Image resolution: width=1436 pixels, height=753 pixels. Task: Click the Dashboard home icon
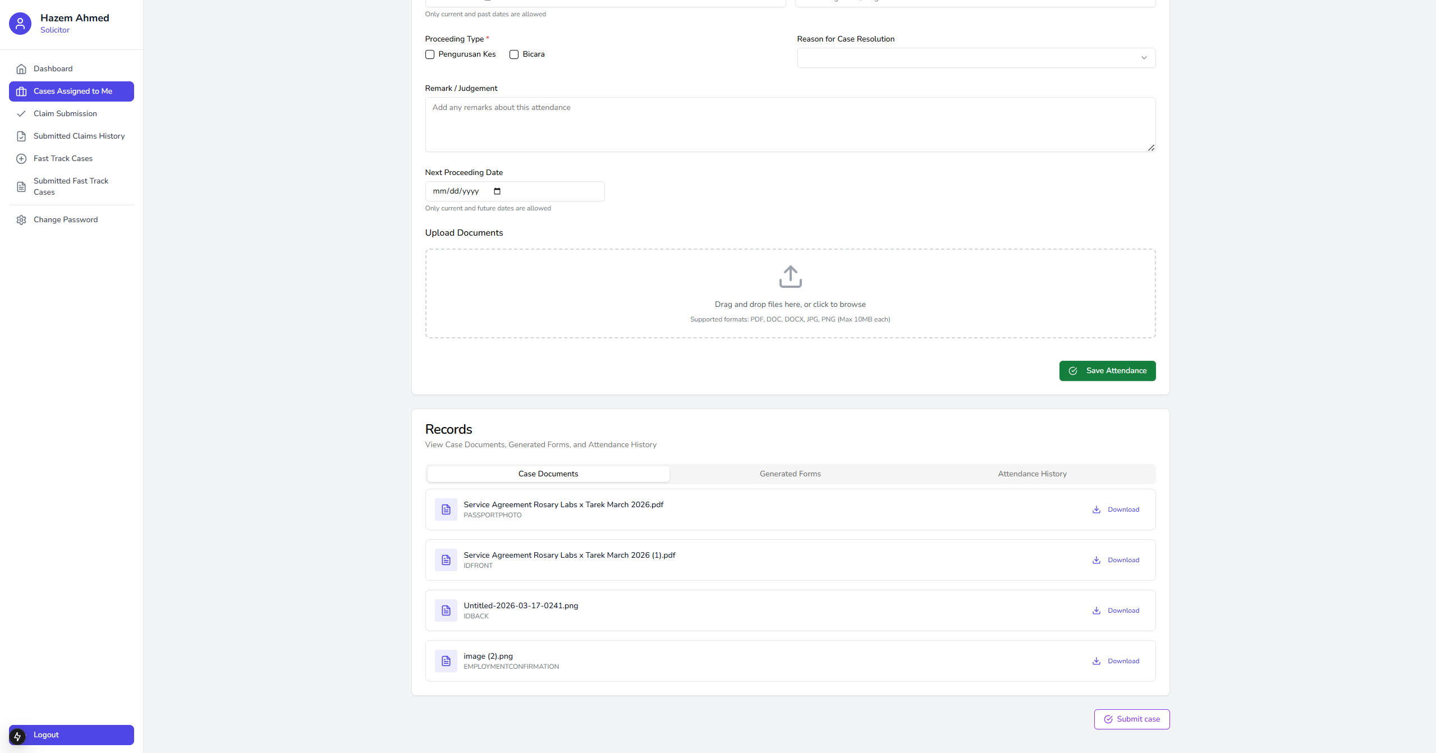pos(21,69)
